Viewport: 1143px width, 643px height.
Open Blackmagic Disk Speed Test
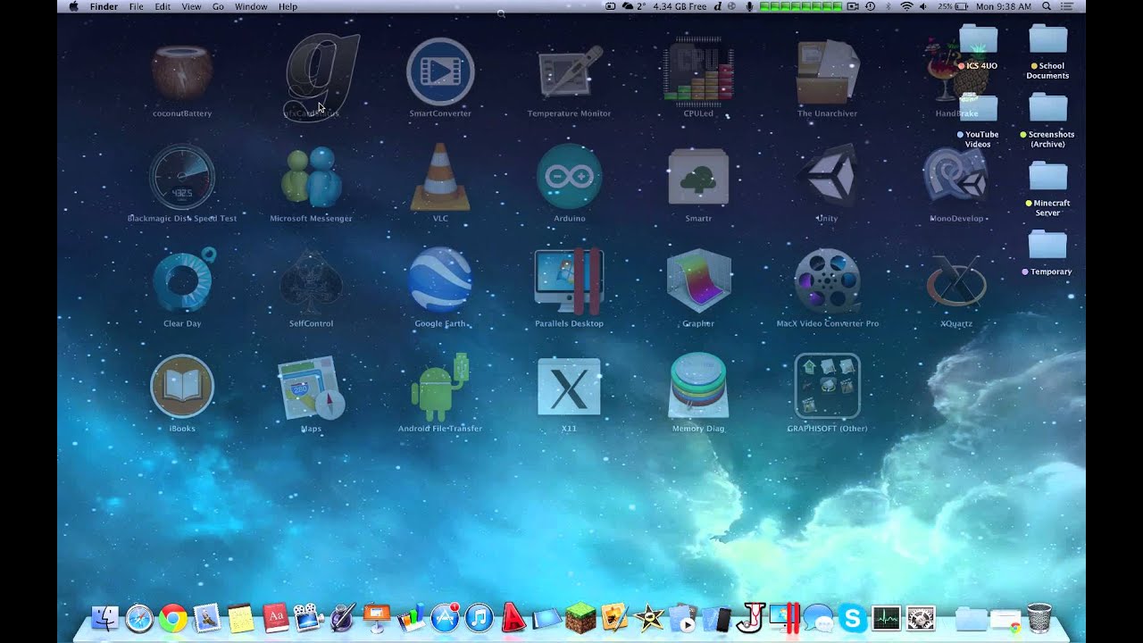(182, 177)
